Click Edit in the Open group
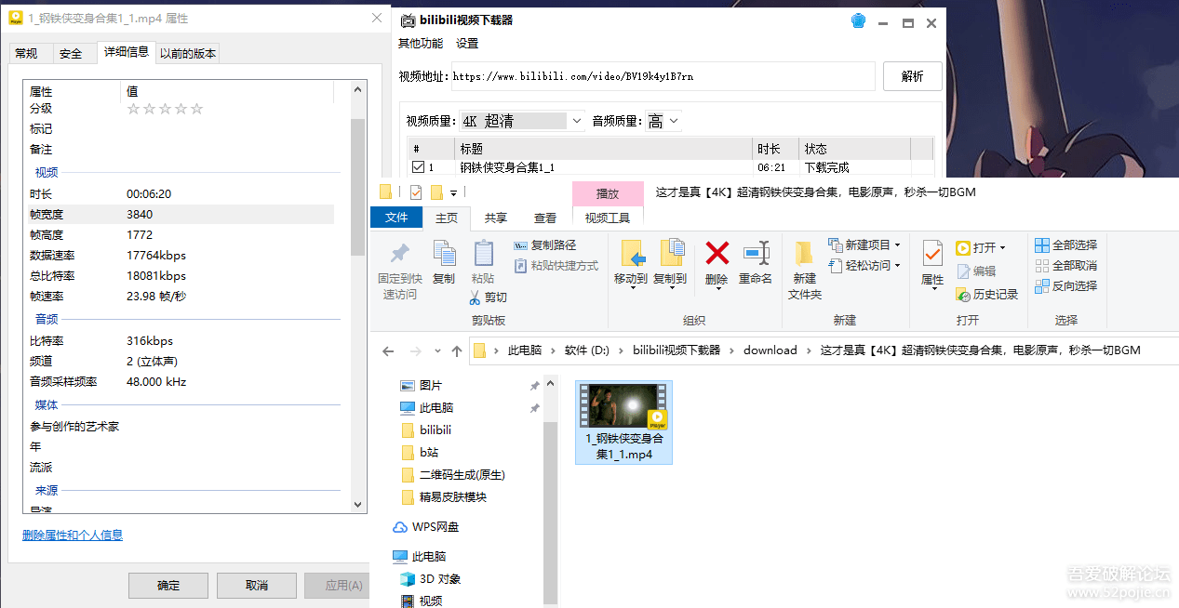The image size is (1179, 608). coord(976,271)
